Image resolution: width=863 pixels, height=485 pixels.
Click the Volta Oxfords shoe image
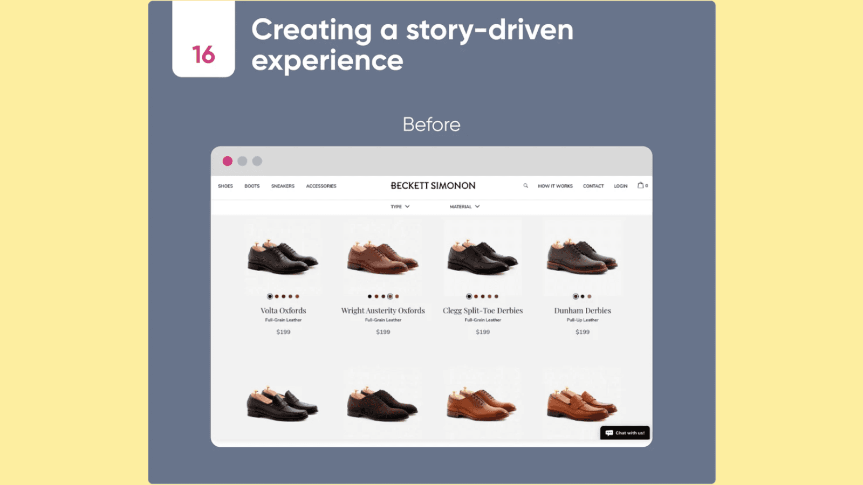(x=283, y=257)
